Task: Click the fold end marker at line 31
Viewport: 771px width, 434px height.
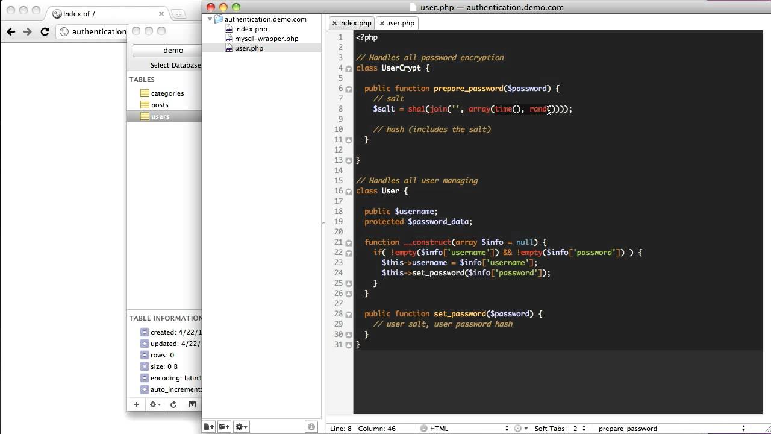Action: coord(349,345)
